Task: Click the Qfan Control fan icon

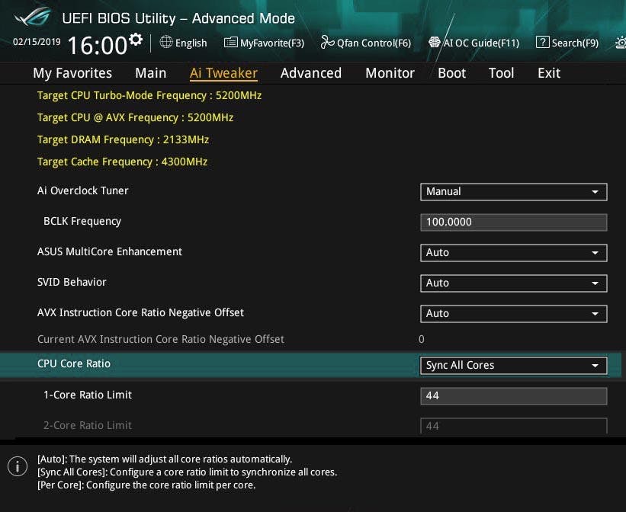Action: (x=327, y=42)
